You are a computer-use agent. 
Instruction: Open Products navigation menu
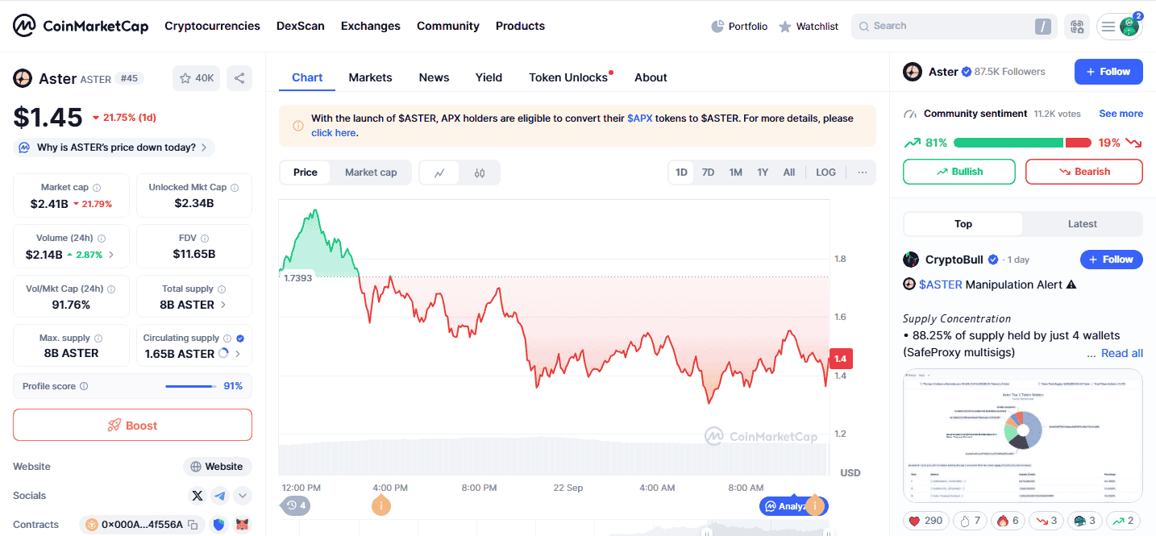(520, 26)
